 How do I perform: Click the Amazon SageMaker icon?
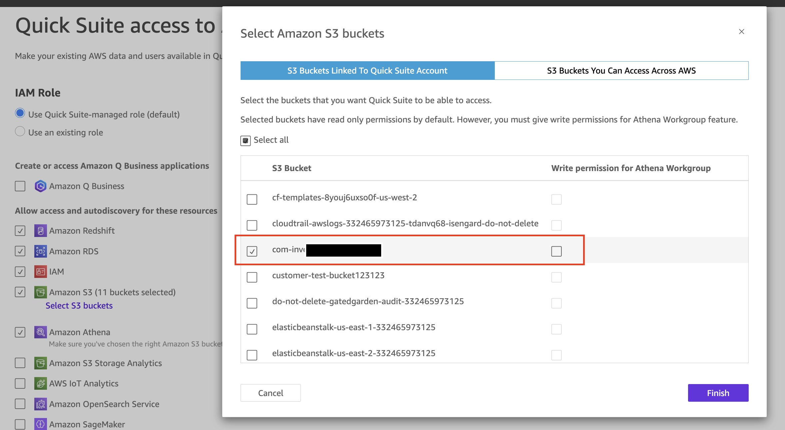pos(40,424)
